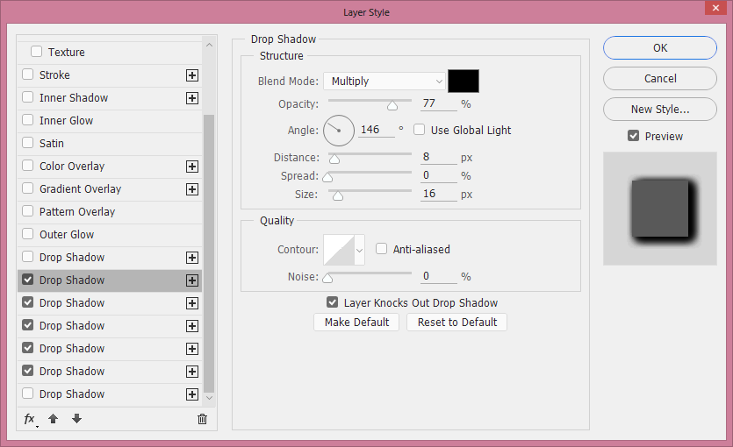Enable the Stroke effect checkbox
Image resolution: width=733 pixels, height=447 pixels.
pos(28,74)
